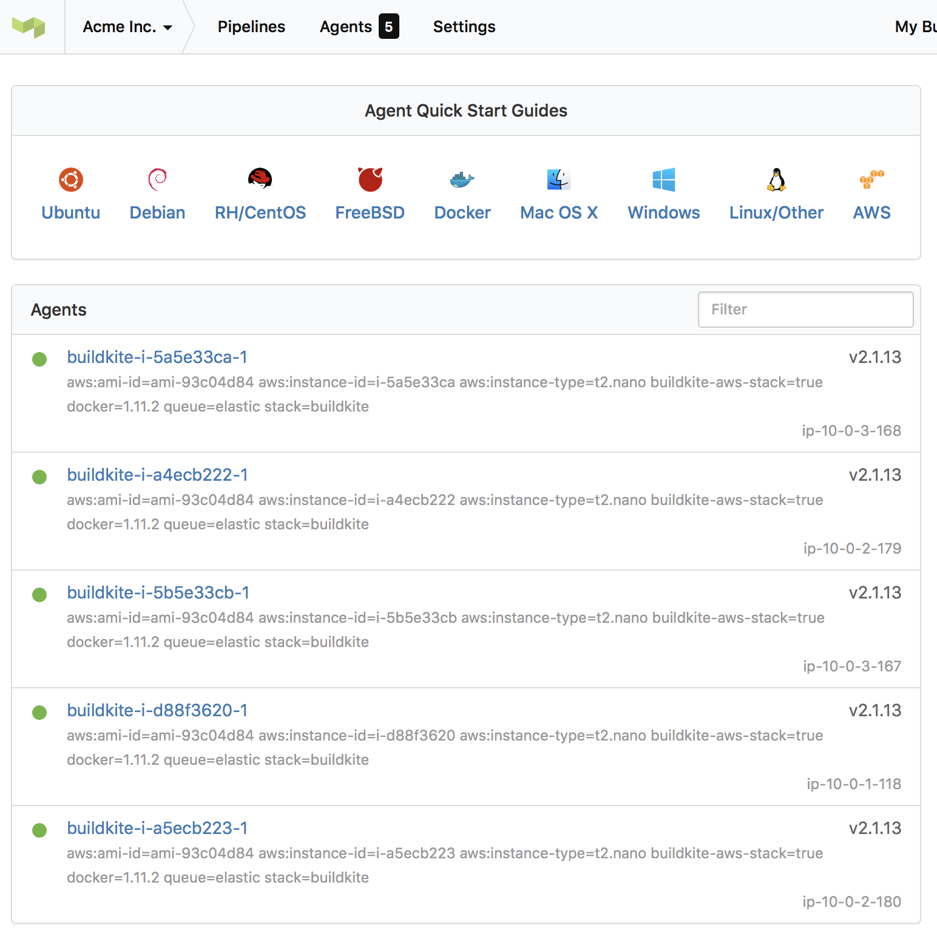Screen dimensions: 937x936
Task: Click the Red Hat fedora icon
Action: 260,179
